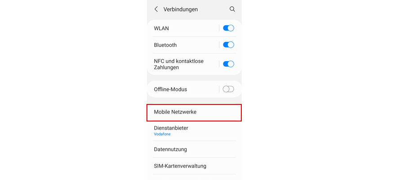Viewport: 395px width, 180px height.
Task: Open search via the magnifier icon
Action: click(232, 9)
